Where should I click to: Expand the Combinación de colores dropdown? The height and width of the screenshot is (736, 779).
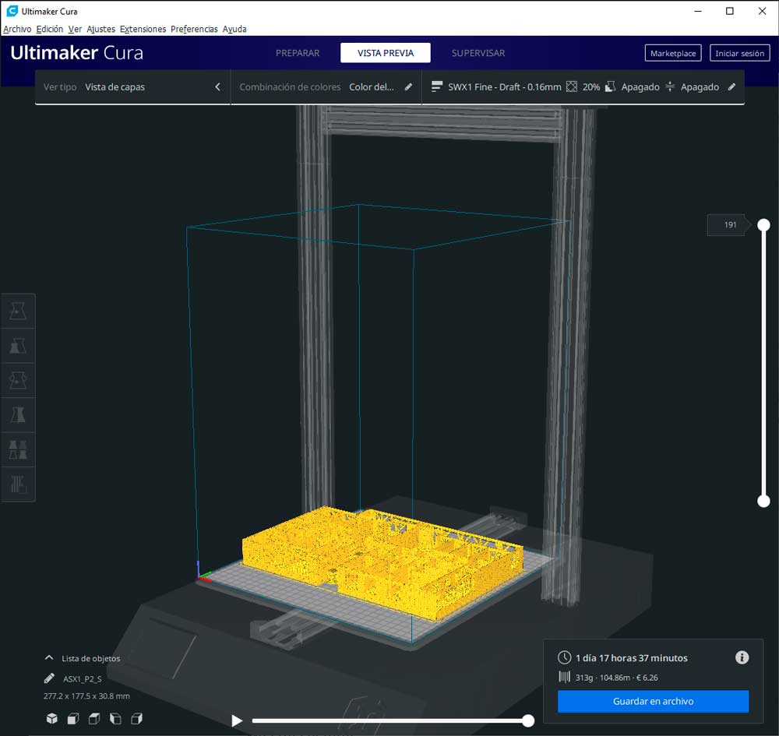pos(326,87)
